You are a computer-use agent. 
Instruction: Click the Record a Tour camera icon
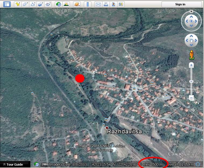48,4
